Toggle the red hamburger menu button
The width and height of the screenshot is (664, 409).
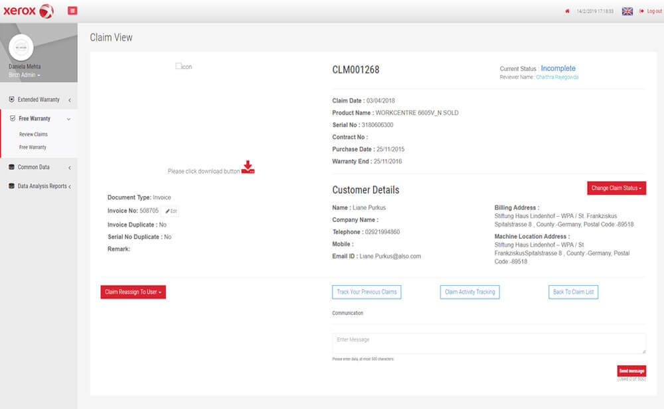(x=72, y=11)
